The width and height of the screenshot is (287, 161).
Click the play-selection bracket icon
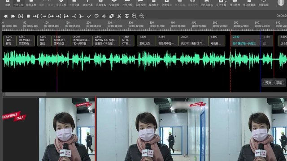point(21,16)
